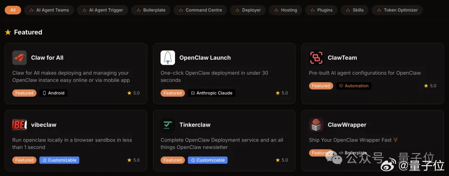The image size is (449, 176).
Task: Click the Android tag on Claw for All
Action: (x=54, y=93)
